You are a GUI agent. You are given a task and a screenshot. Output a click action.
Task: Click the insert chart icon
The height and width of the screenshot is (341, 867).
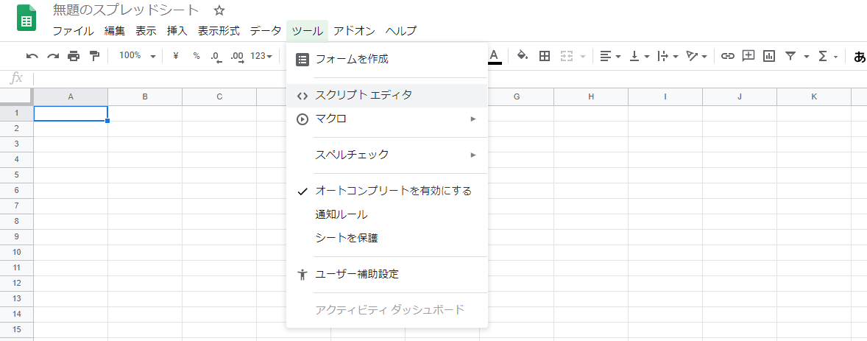769,56
